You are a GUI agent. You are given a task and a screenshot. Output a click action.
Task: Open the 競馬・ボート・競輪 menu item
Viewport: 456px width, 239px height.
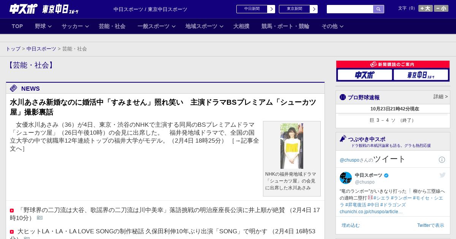pos(285,26)
